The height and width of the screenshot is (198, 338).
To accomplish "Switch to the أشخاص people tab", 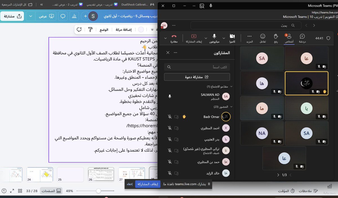I will (289, 37).
